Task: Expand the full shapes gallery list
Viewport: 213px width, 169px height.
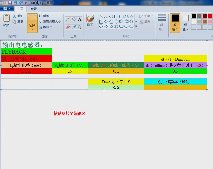Action: [x=136, y=27]
